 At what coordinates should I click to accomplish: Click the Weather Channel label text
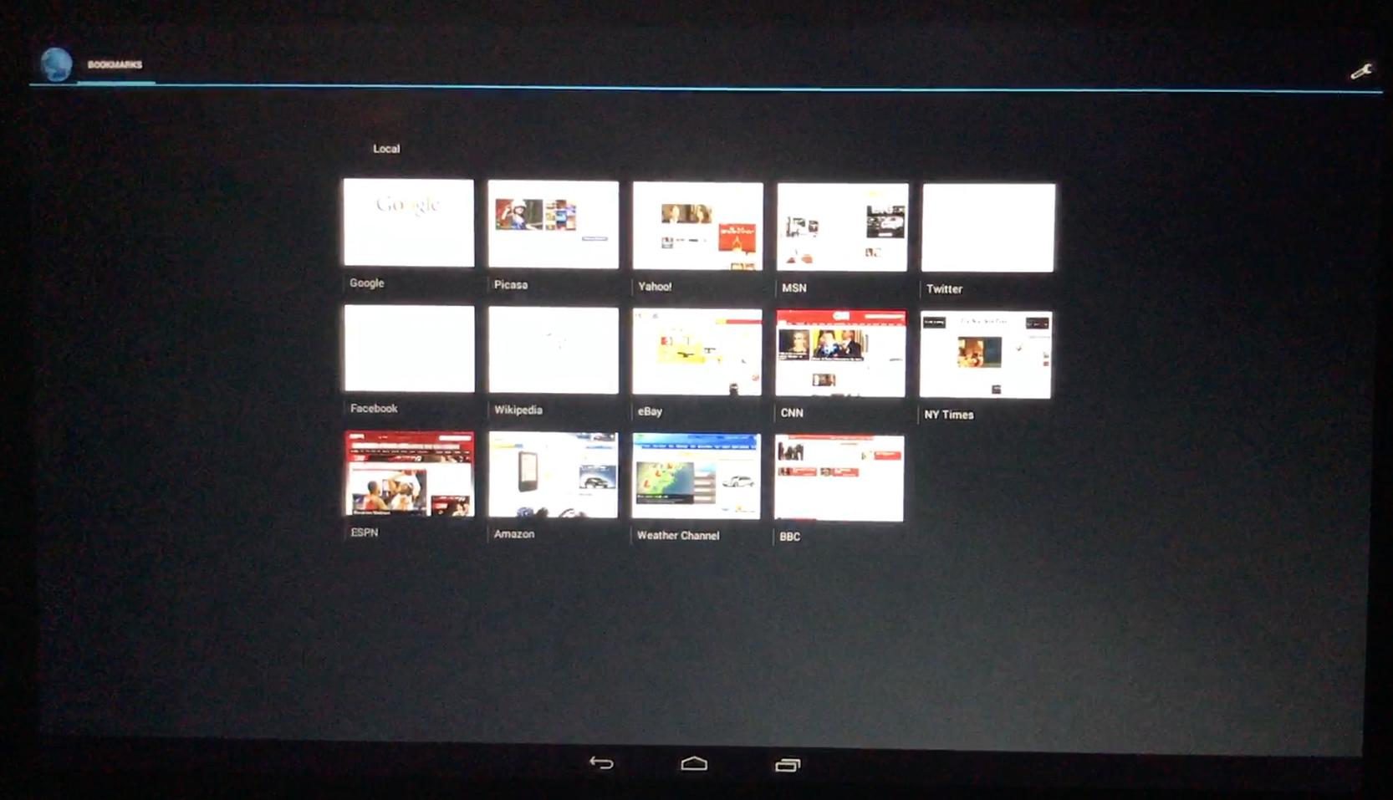tap(678, 536)
